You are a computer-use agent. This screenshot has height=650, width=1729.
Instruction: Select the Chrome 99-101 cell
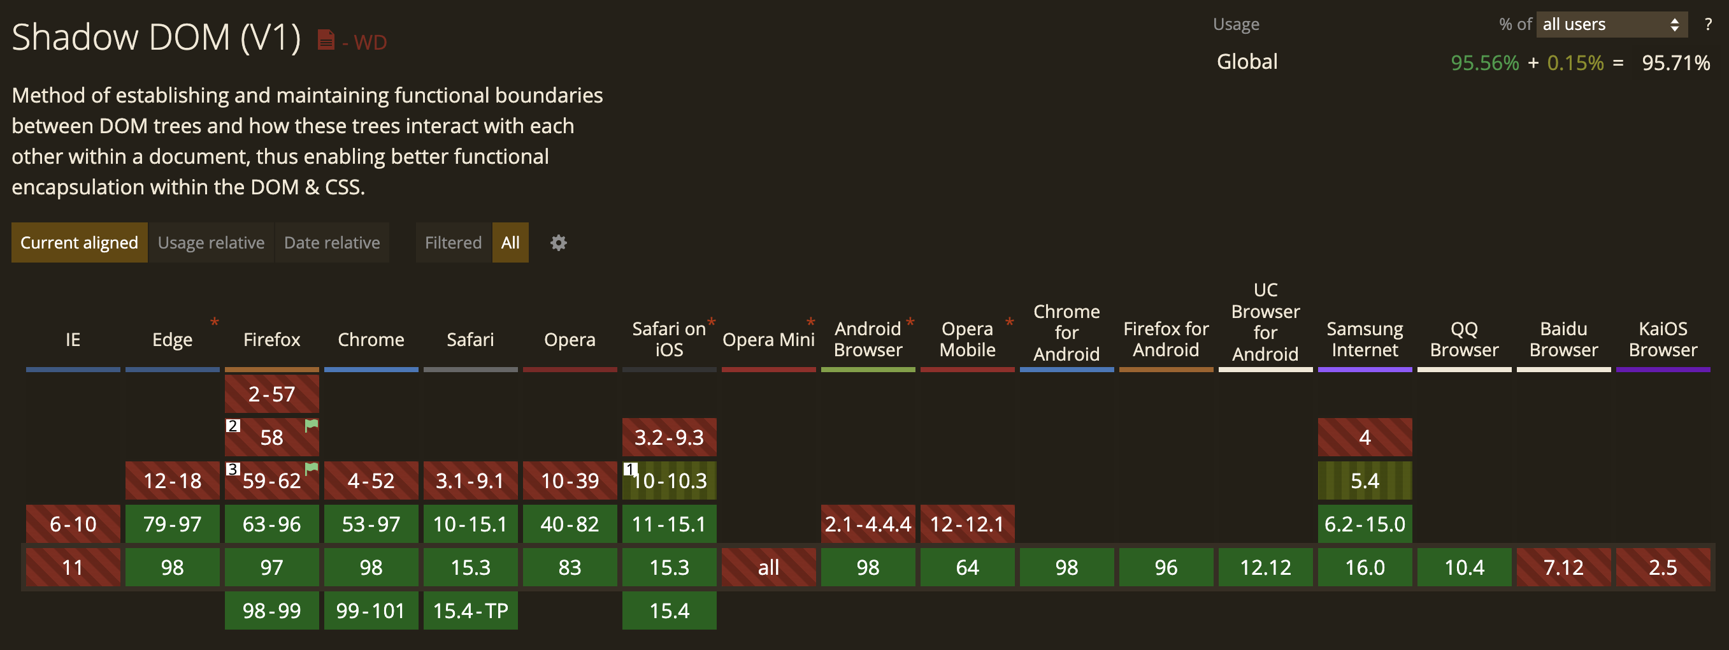coord(371,610)
